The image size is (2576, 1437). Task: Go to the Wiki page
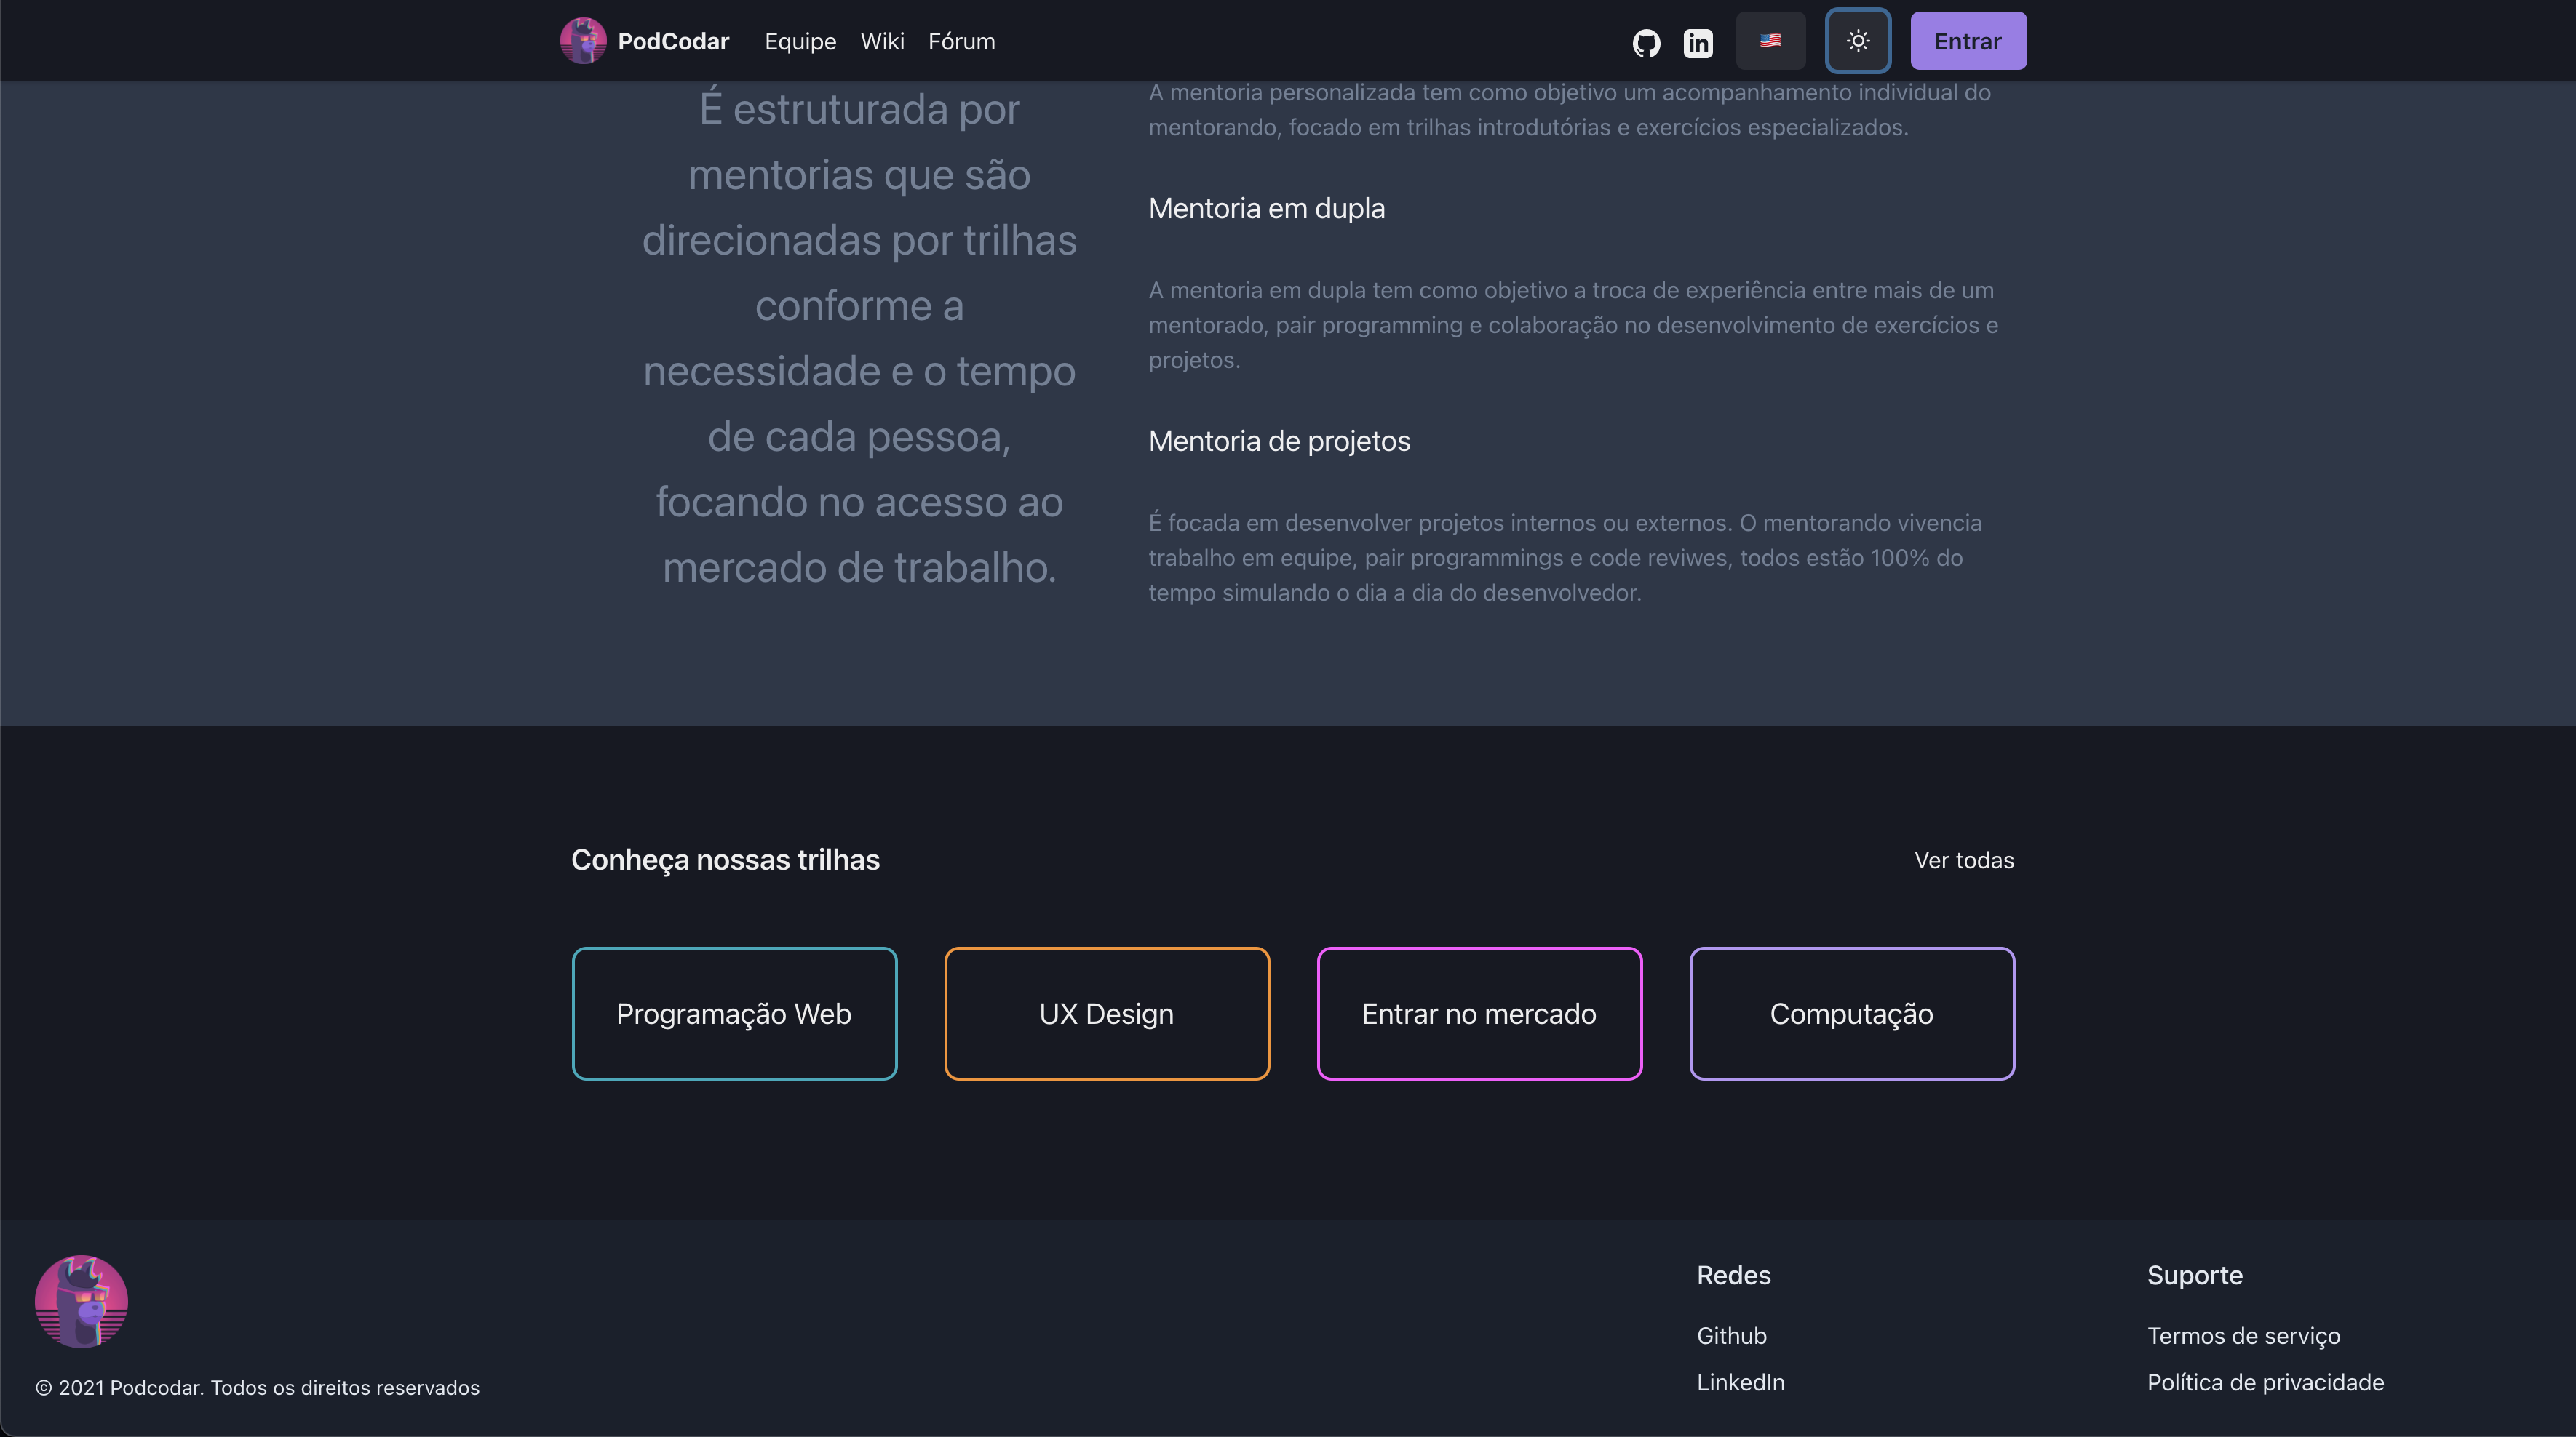[882, 42]
